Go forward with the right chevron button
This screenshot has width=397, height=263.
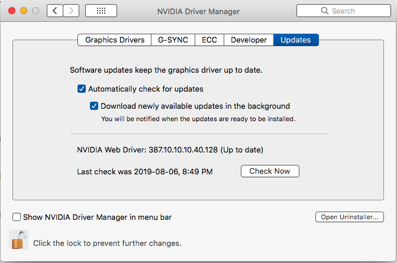[71, 11]
